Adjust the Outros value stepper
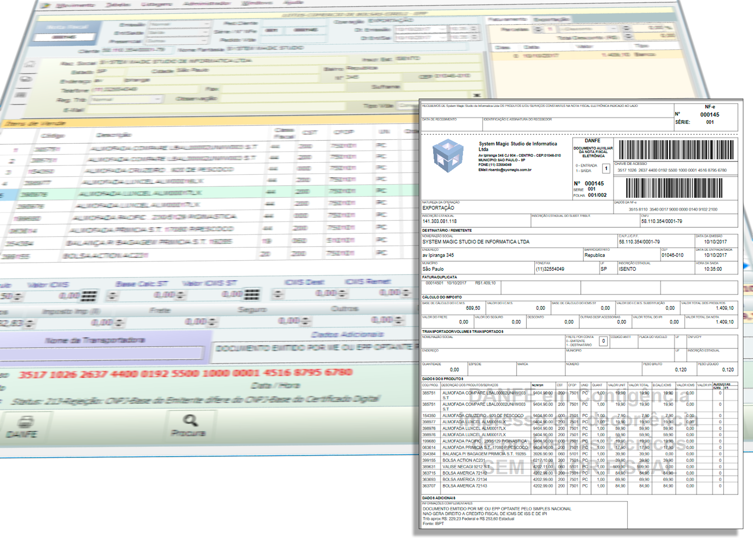Image resolution: width=753 pixels, height=538 pixels. tap(305, 321)
